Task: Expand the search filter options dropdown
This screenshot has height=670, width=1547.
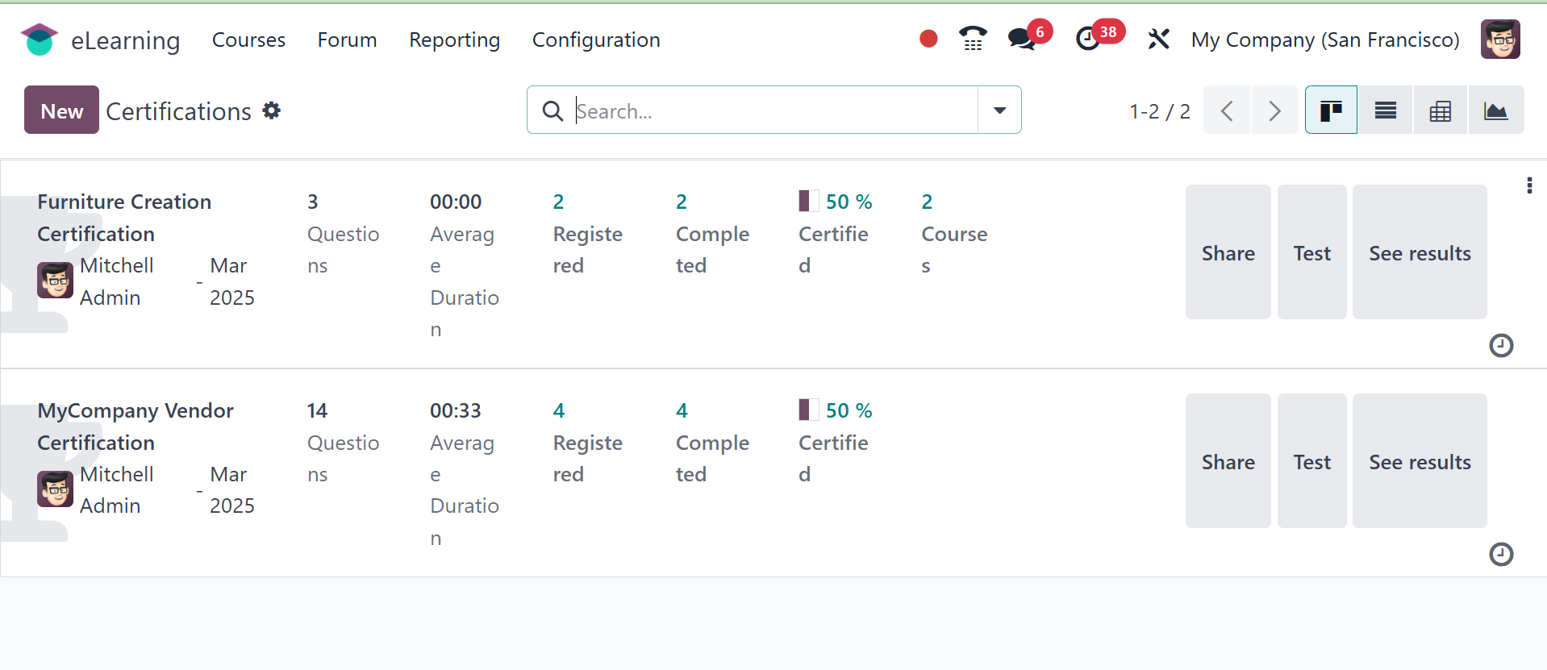Action: click(999, 110)
